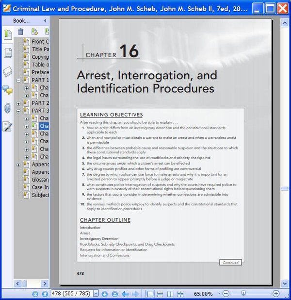Click the zoom out minus button
This screenshot has height=300, width=291.
[226, 294]
